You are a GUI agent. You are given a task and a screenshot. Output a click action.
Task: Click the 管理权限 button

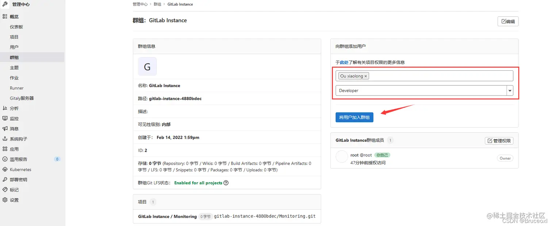click(499, 141)
